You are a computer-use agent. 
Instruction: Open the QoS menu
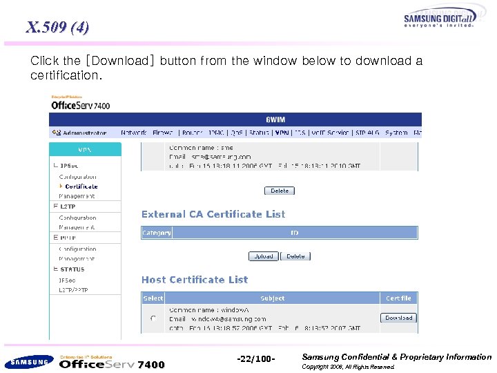(x=237, y=133)
